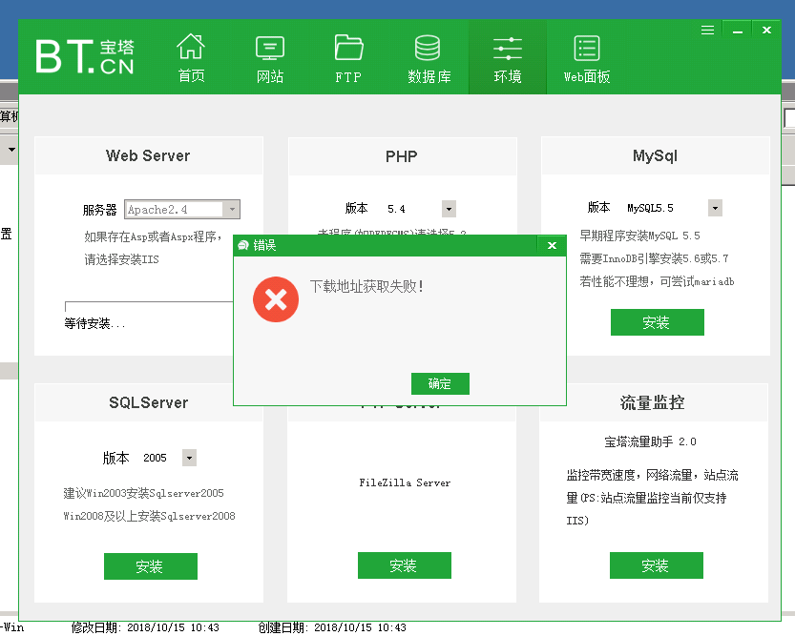Click the PHP panel heading
Screen dimensions: 795x636
[x=402, y=156]
